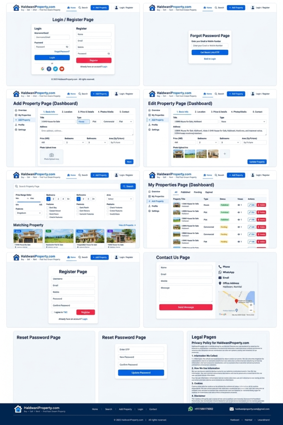Open 4. Photos/Media on Edit Property page
This screenshot has width=283, height=425.
click(239, 112)
